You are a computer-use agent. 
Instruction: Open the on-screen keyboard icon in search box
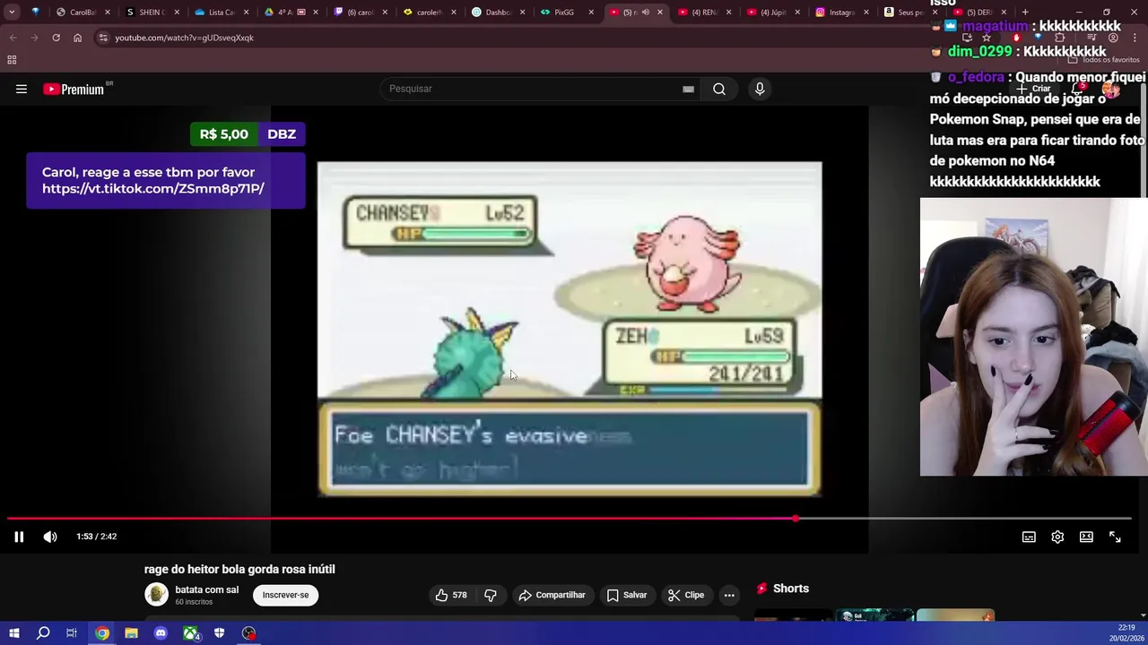click(x=688, y=89)
